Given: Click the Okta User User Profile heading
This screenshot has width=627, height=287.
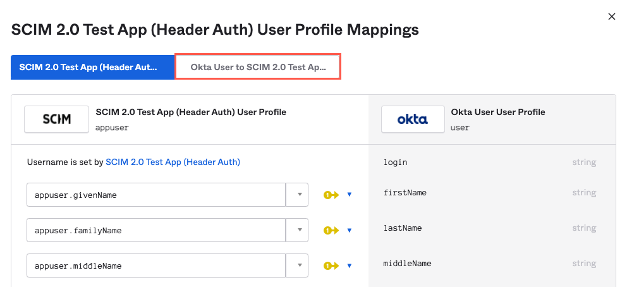Looking at the screenshot, I should pyautogui.click(x=498, y=112).
